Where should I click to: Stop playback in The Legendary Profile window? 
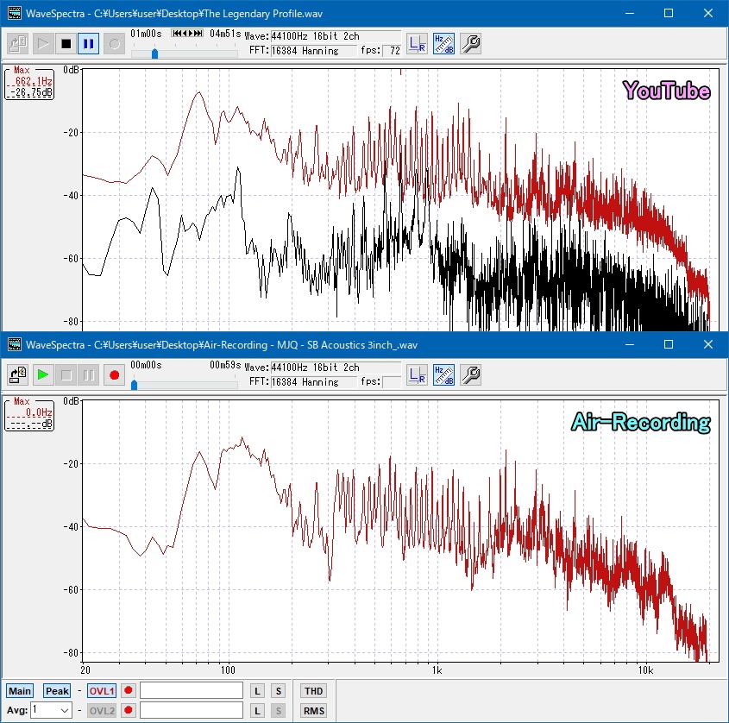[66, 44]
